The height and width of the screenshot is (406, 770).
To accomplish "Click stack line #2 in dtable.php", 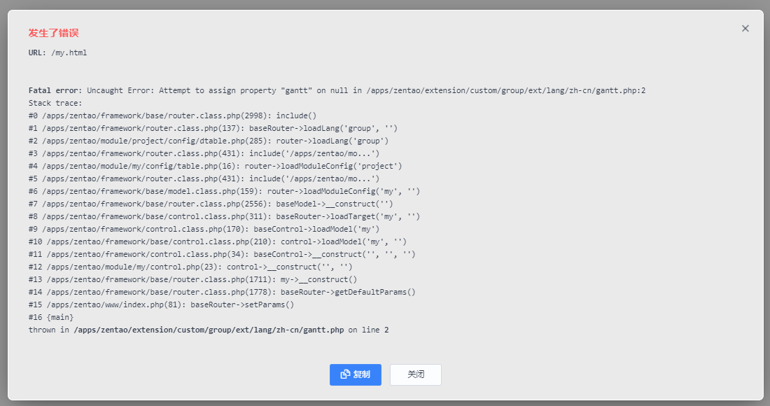I will [209, 141].
